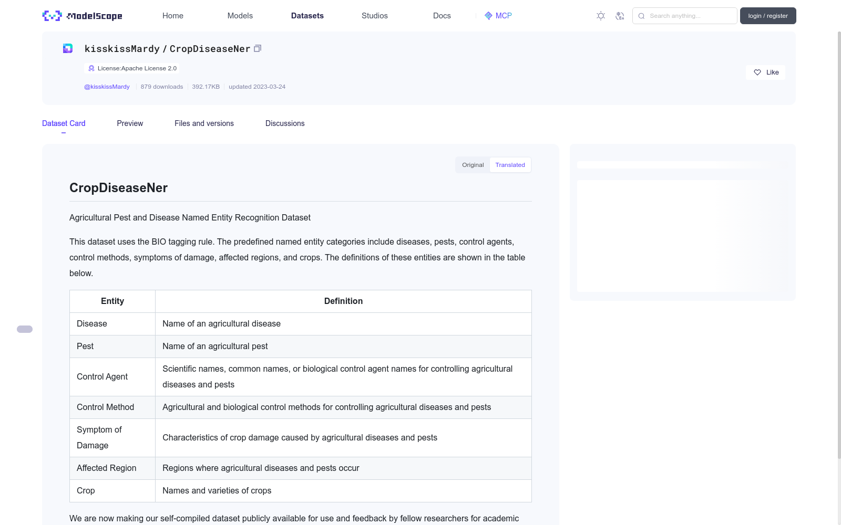Click 'Name of an agricultural disease' cell

[343, 324]
